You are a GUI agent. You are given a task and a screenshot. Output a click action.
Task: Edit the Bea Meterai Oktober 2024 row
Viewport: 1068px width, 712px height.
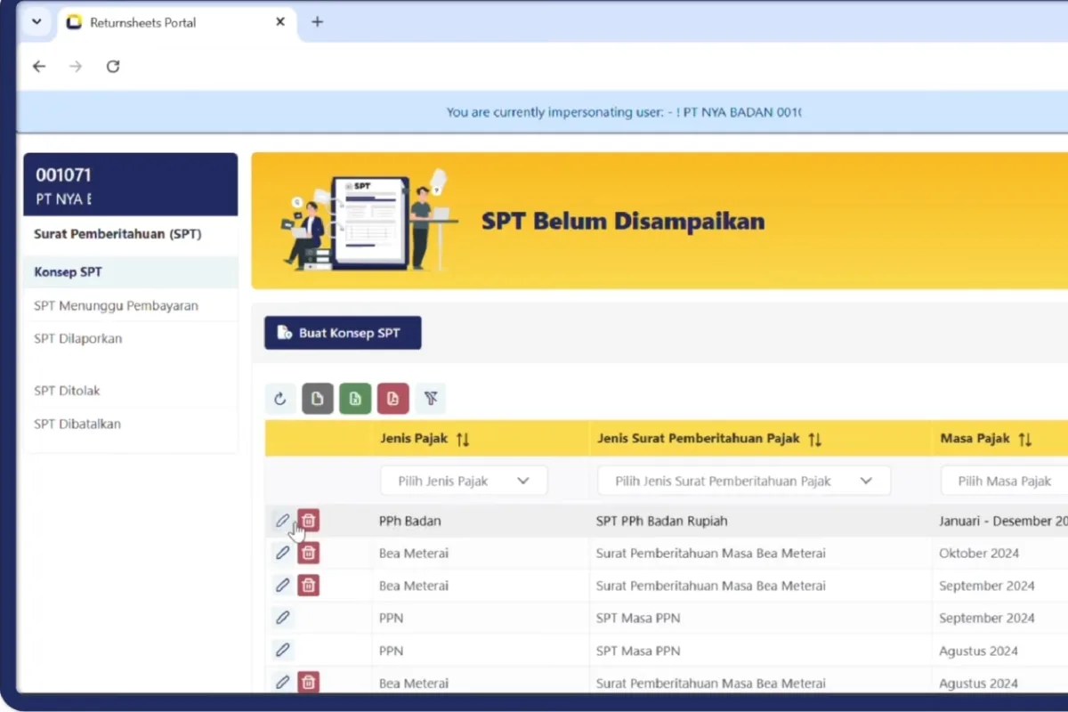tap(282, 553)
